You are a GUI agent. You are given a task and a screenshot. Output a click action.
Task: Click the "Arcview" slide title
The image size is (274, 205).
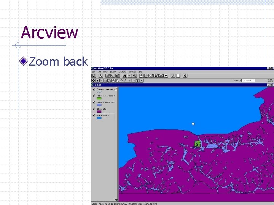pyautogui.click(x=49, y=32)
